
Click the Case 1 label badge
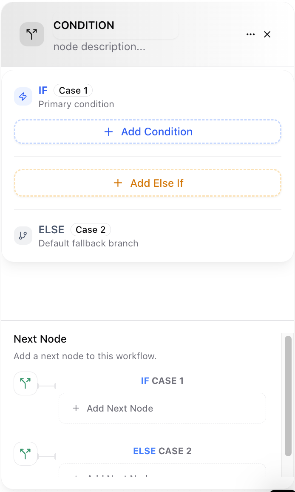click(x=73, y=90)
